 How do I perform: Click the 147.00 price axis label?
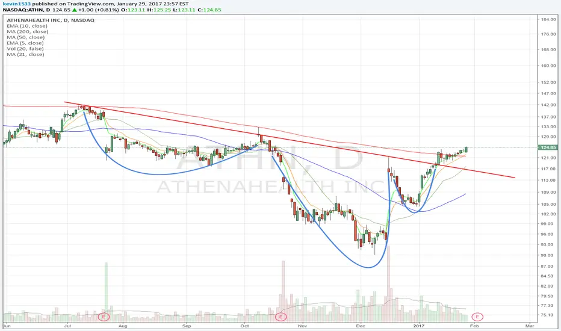tap(548, 93)
